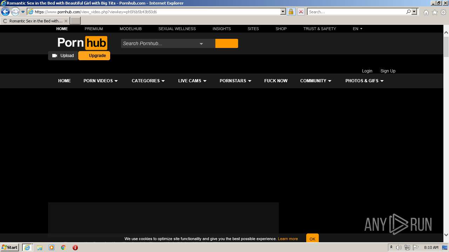Open the SHOP link
Viewport: 449px width, 252px height.
click(x=281, y=29)
